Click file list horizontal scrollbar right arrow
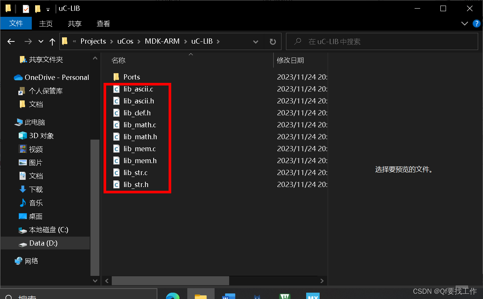483x299 pixels. pyautogui.click(x=323, y=280)
